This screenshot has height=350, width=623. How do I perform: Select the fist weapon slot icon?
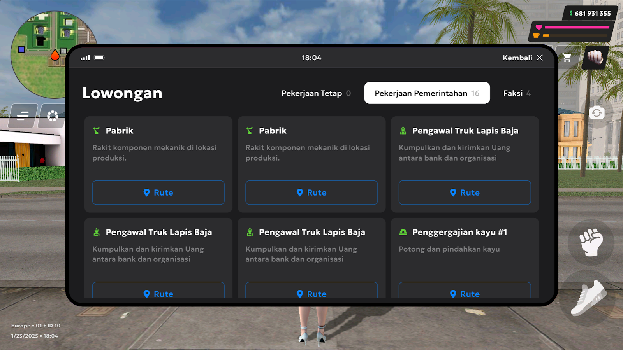click(x=595, y=58)
